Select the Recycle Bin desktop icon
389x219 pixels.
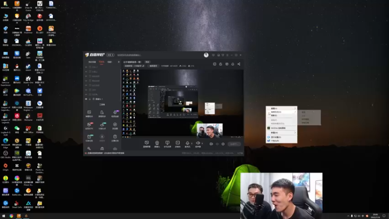coord(5,42)
